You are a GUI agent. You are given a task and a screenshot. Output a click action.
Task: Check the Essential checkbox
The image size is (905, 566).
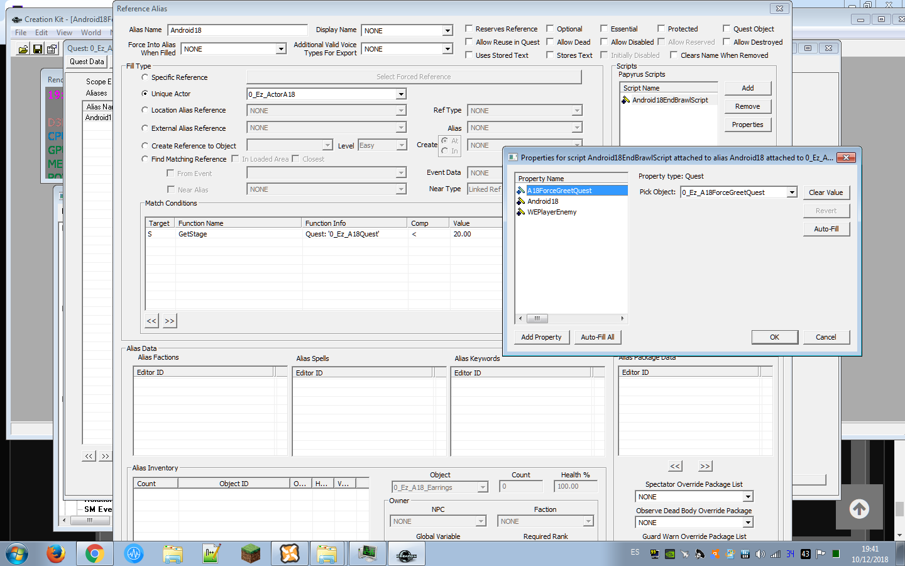604,28
